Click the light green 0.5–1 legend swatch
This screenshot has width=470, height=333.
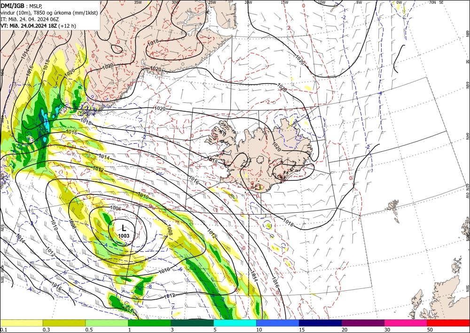point(107,323)
